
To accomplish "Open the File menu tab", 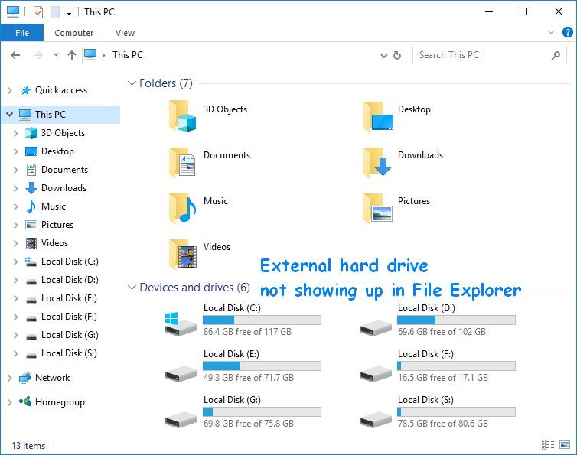I will pos(22,33).
